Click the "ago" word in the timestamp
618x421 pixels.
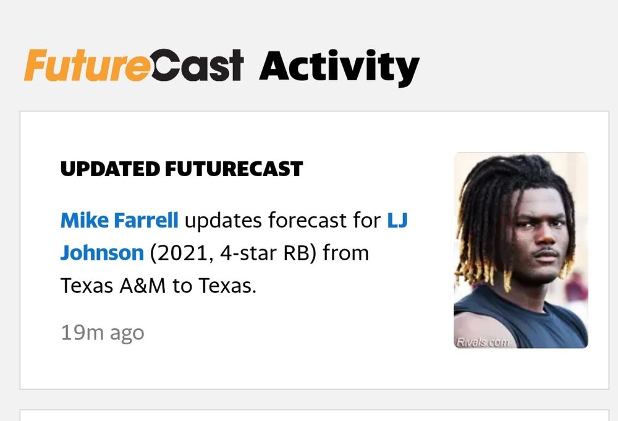pyautogui.click(x=127, y=334)
